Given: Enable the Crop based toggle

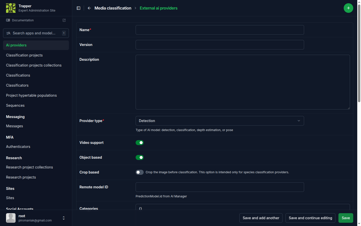Looking at the screenshot, I should coord(140,172).
